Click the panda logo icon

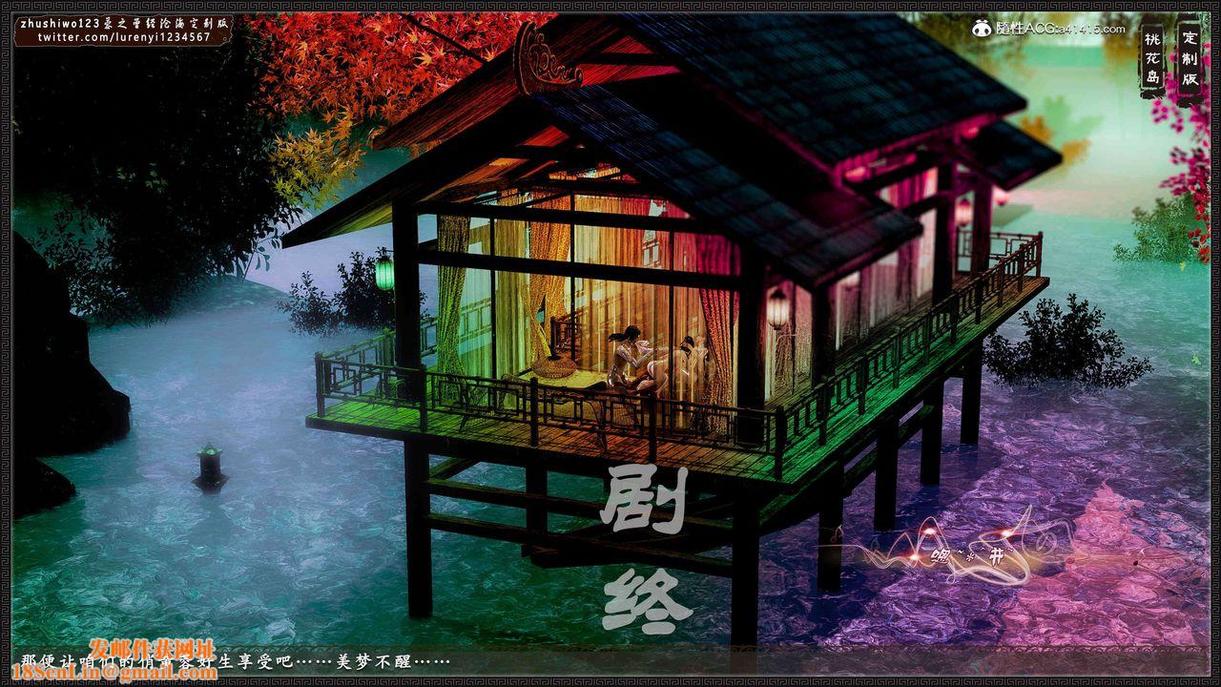(983, 29)
